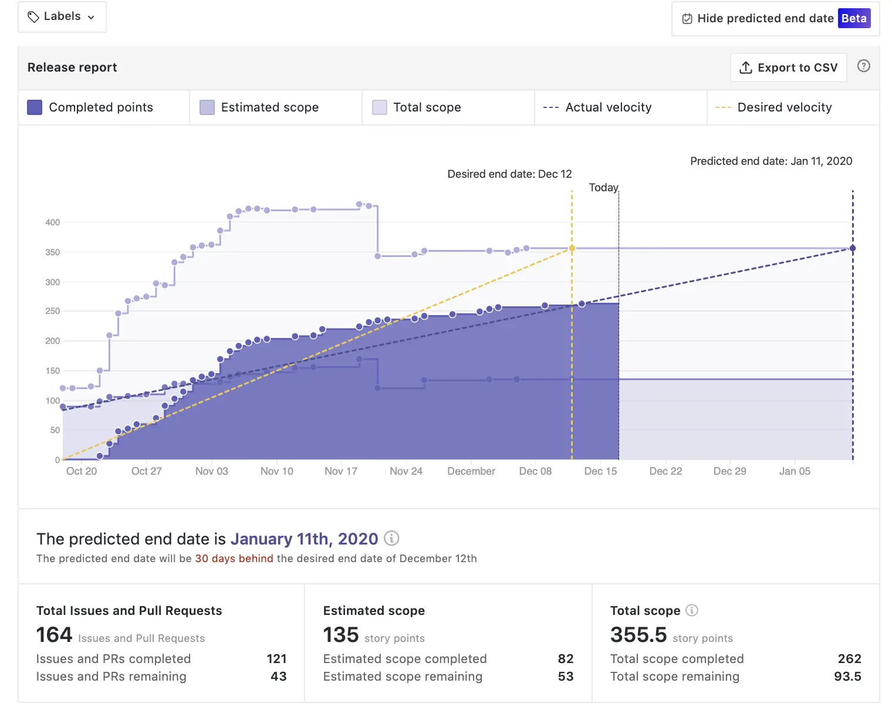Click the 'Release report' heading

pos(72,67)
